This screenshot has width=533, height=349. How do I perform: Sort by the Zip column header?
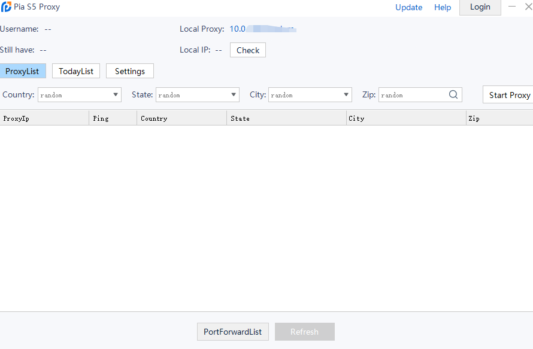(499, 118)
